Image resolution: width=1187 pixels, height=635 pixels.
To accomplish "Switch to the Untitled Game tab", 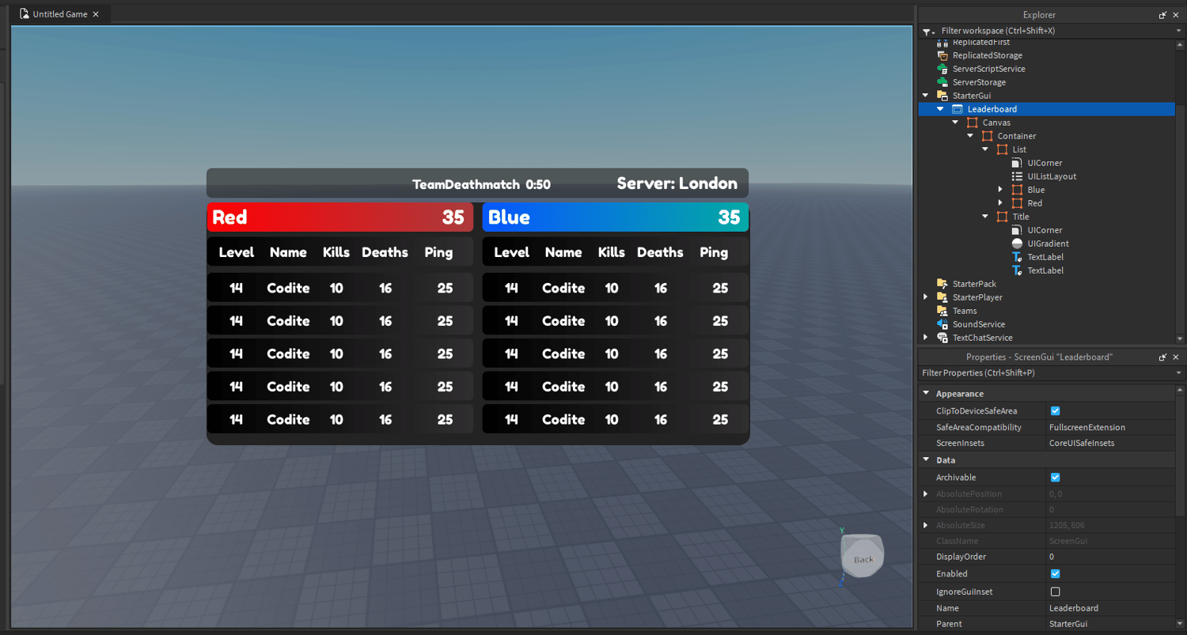I will point(59,14).
